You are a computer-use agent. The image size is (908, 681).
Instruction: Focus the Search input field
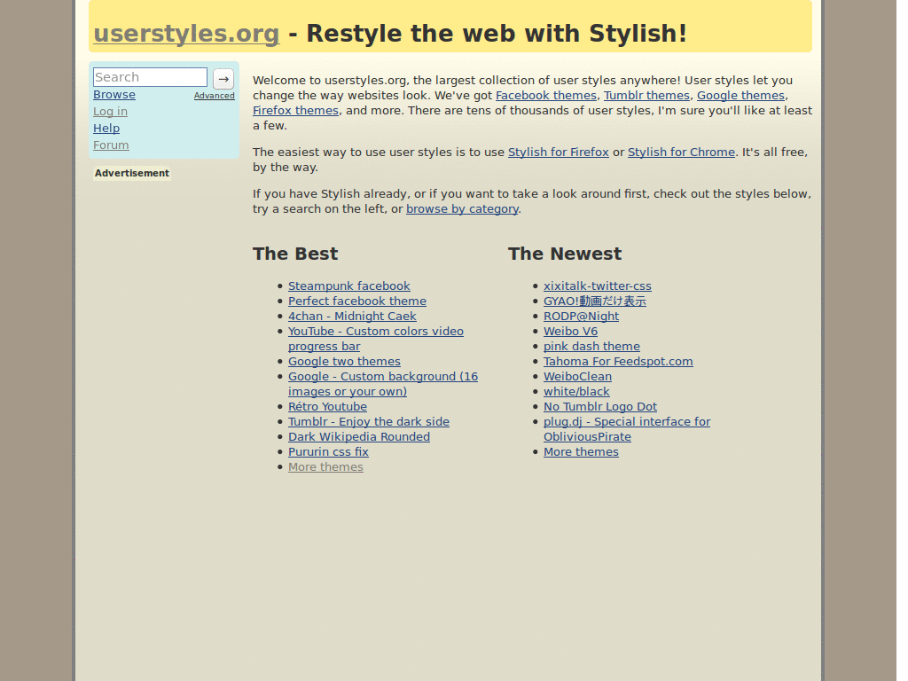(150, 77)
